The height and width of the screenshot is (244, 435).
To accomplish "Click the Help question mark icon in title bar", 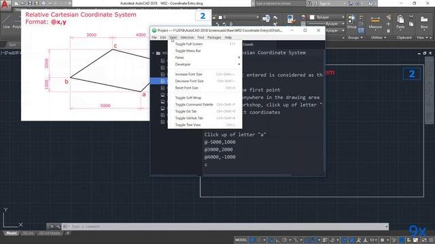I will (x=370, y=3).
